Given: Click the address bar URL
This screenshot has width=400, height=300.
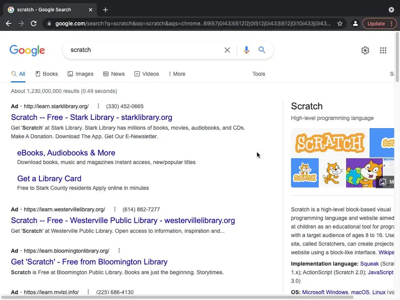Looking at the screenshot, I should click(x=193, y=23).
